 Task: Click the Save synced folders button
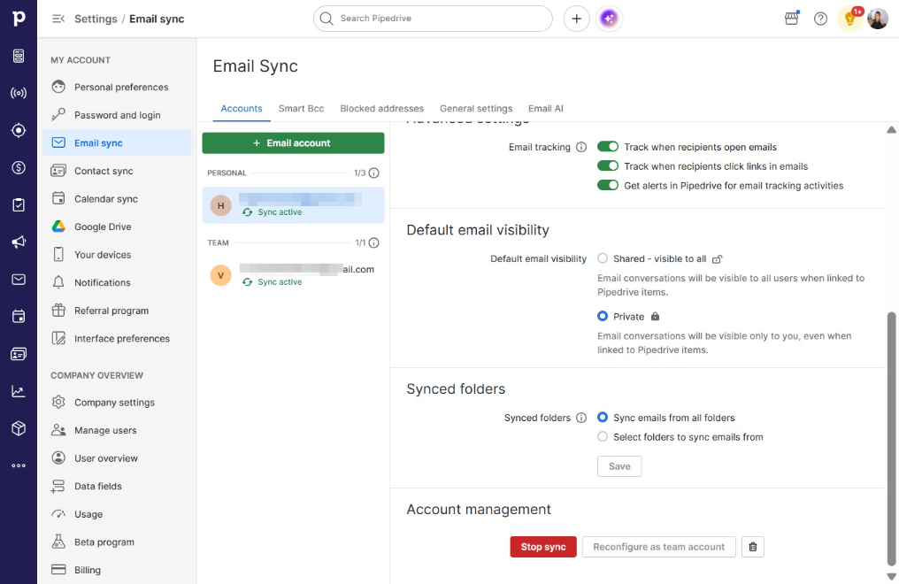point(619,466)
